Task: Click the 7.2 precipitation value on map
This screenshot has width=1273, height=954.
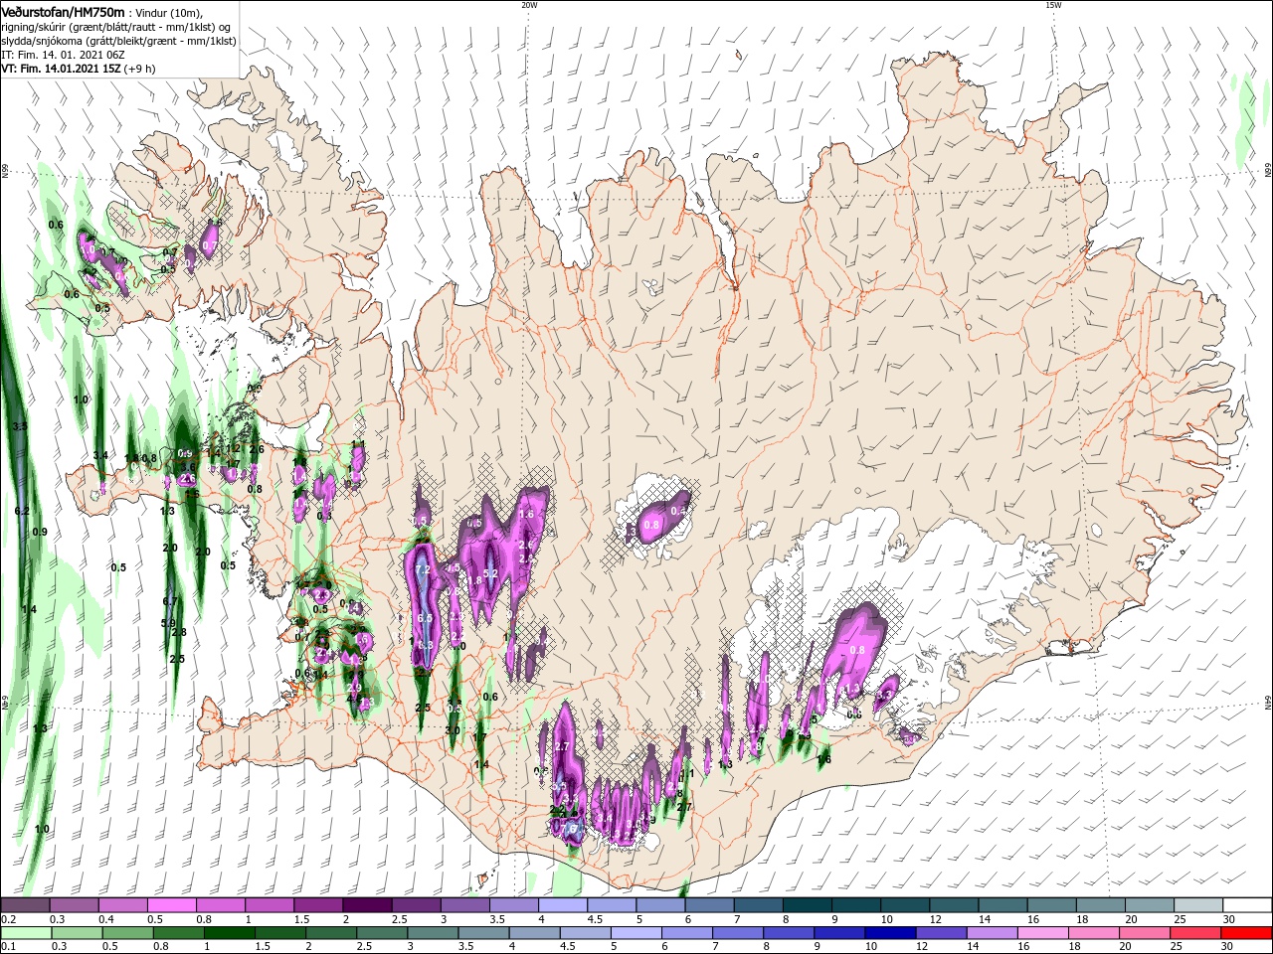Action: (423, 570)
